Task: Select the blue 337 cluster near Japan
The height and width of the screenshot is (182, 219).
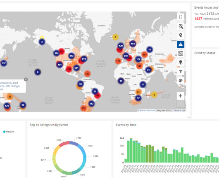Action: coord(4,63)
